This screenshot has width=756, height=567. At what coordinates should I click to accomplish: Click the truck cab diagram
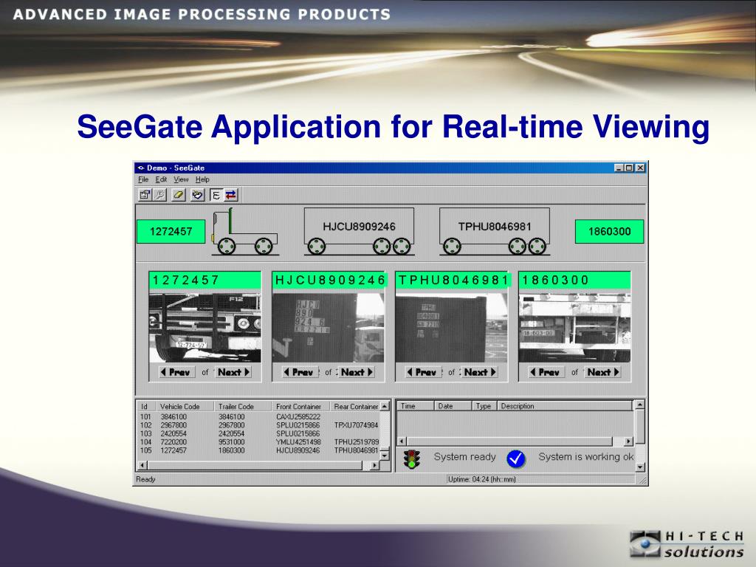(245, 231)
